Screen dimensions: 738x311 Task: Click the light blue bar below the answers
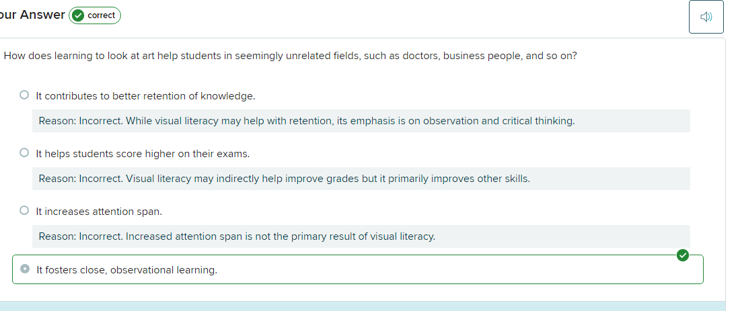pos(363,306)
